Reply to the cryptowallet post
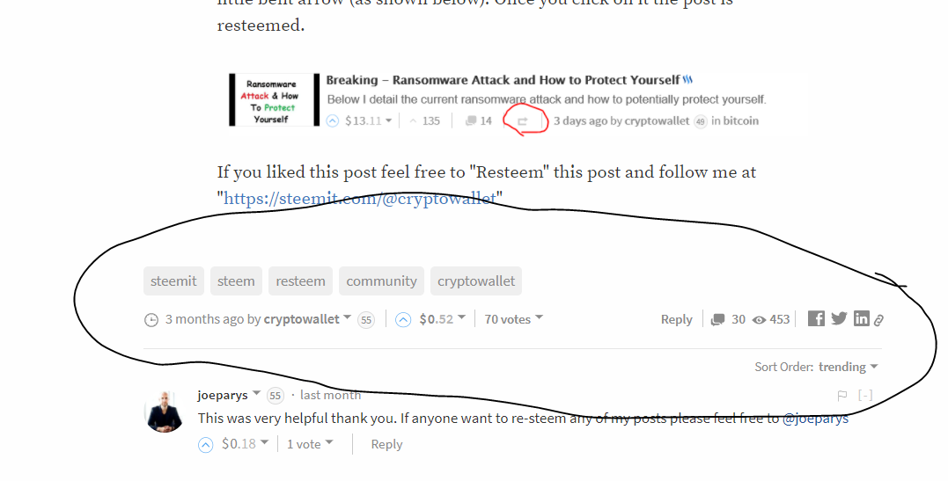 pos(677,320)
